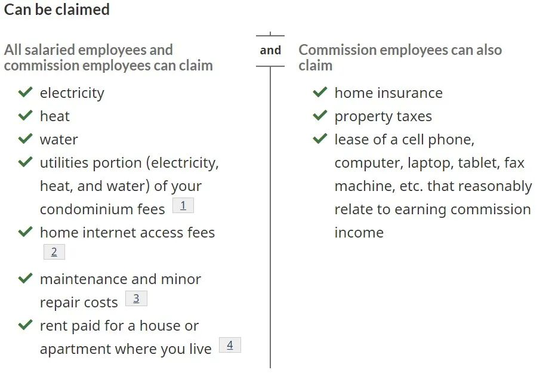Click the 'home insurance' list item text
This screenshot has width=549, height=373.
pyautogui.click(x=388, y=93)
